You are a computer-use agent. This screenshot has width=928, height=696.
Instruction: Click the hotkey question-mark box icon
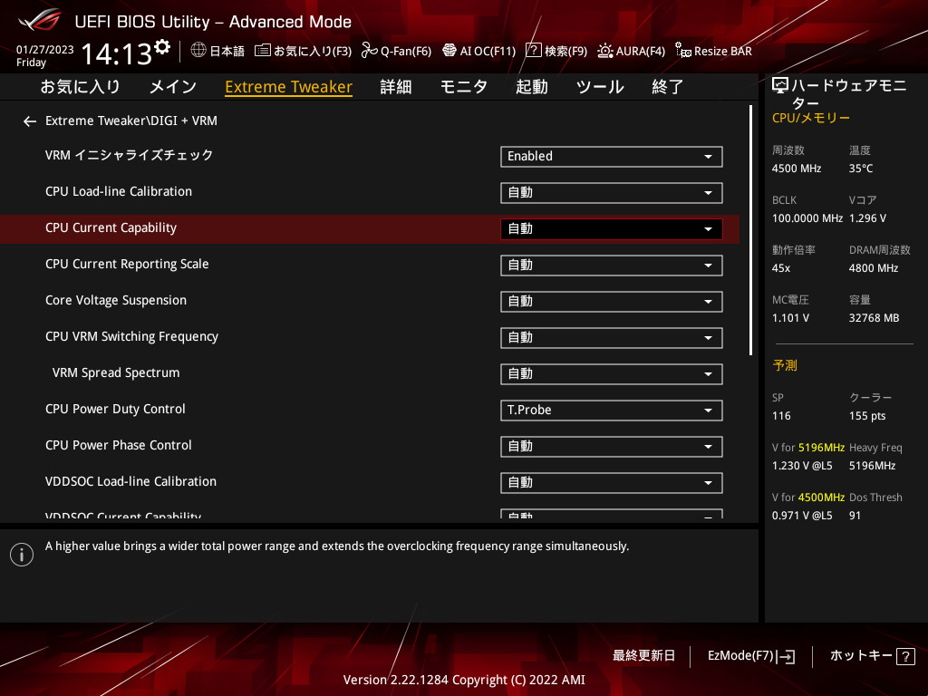(x=905, y=656)
